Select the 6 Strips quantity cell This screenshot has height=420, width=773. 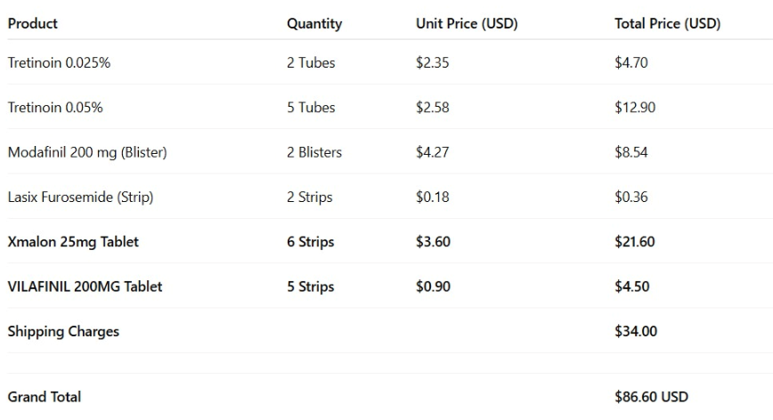311,242
